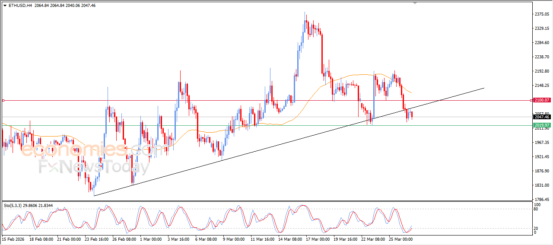Open the chart menu triangle beside ETHUSD,H4
This screenshot has width=553, height=245.
(5, 6)
